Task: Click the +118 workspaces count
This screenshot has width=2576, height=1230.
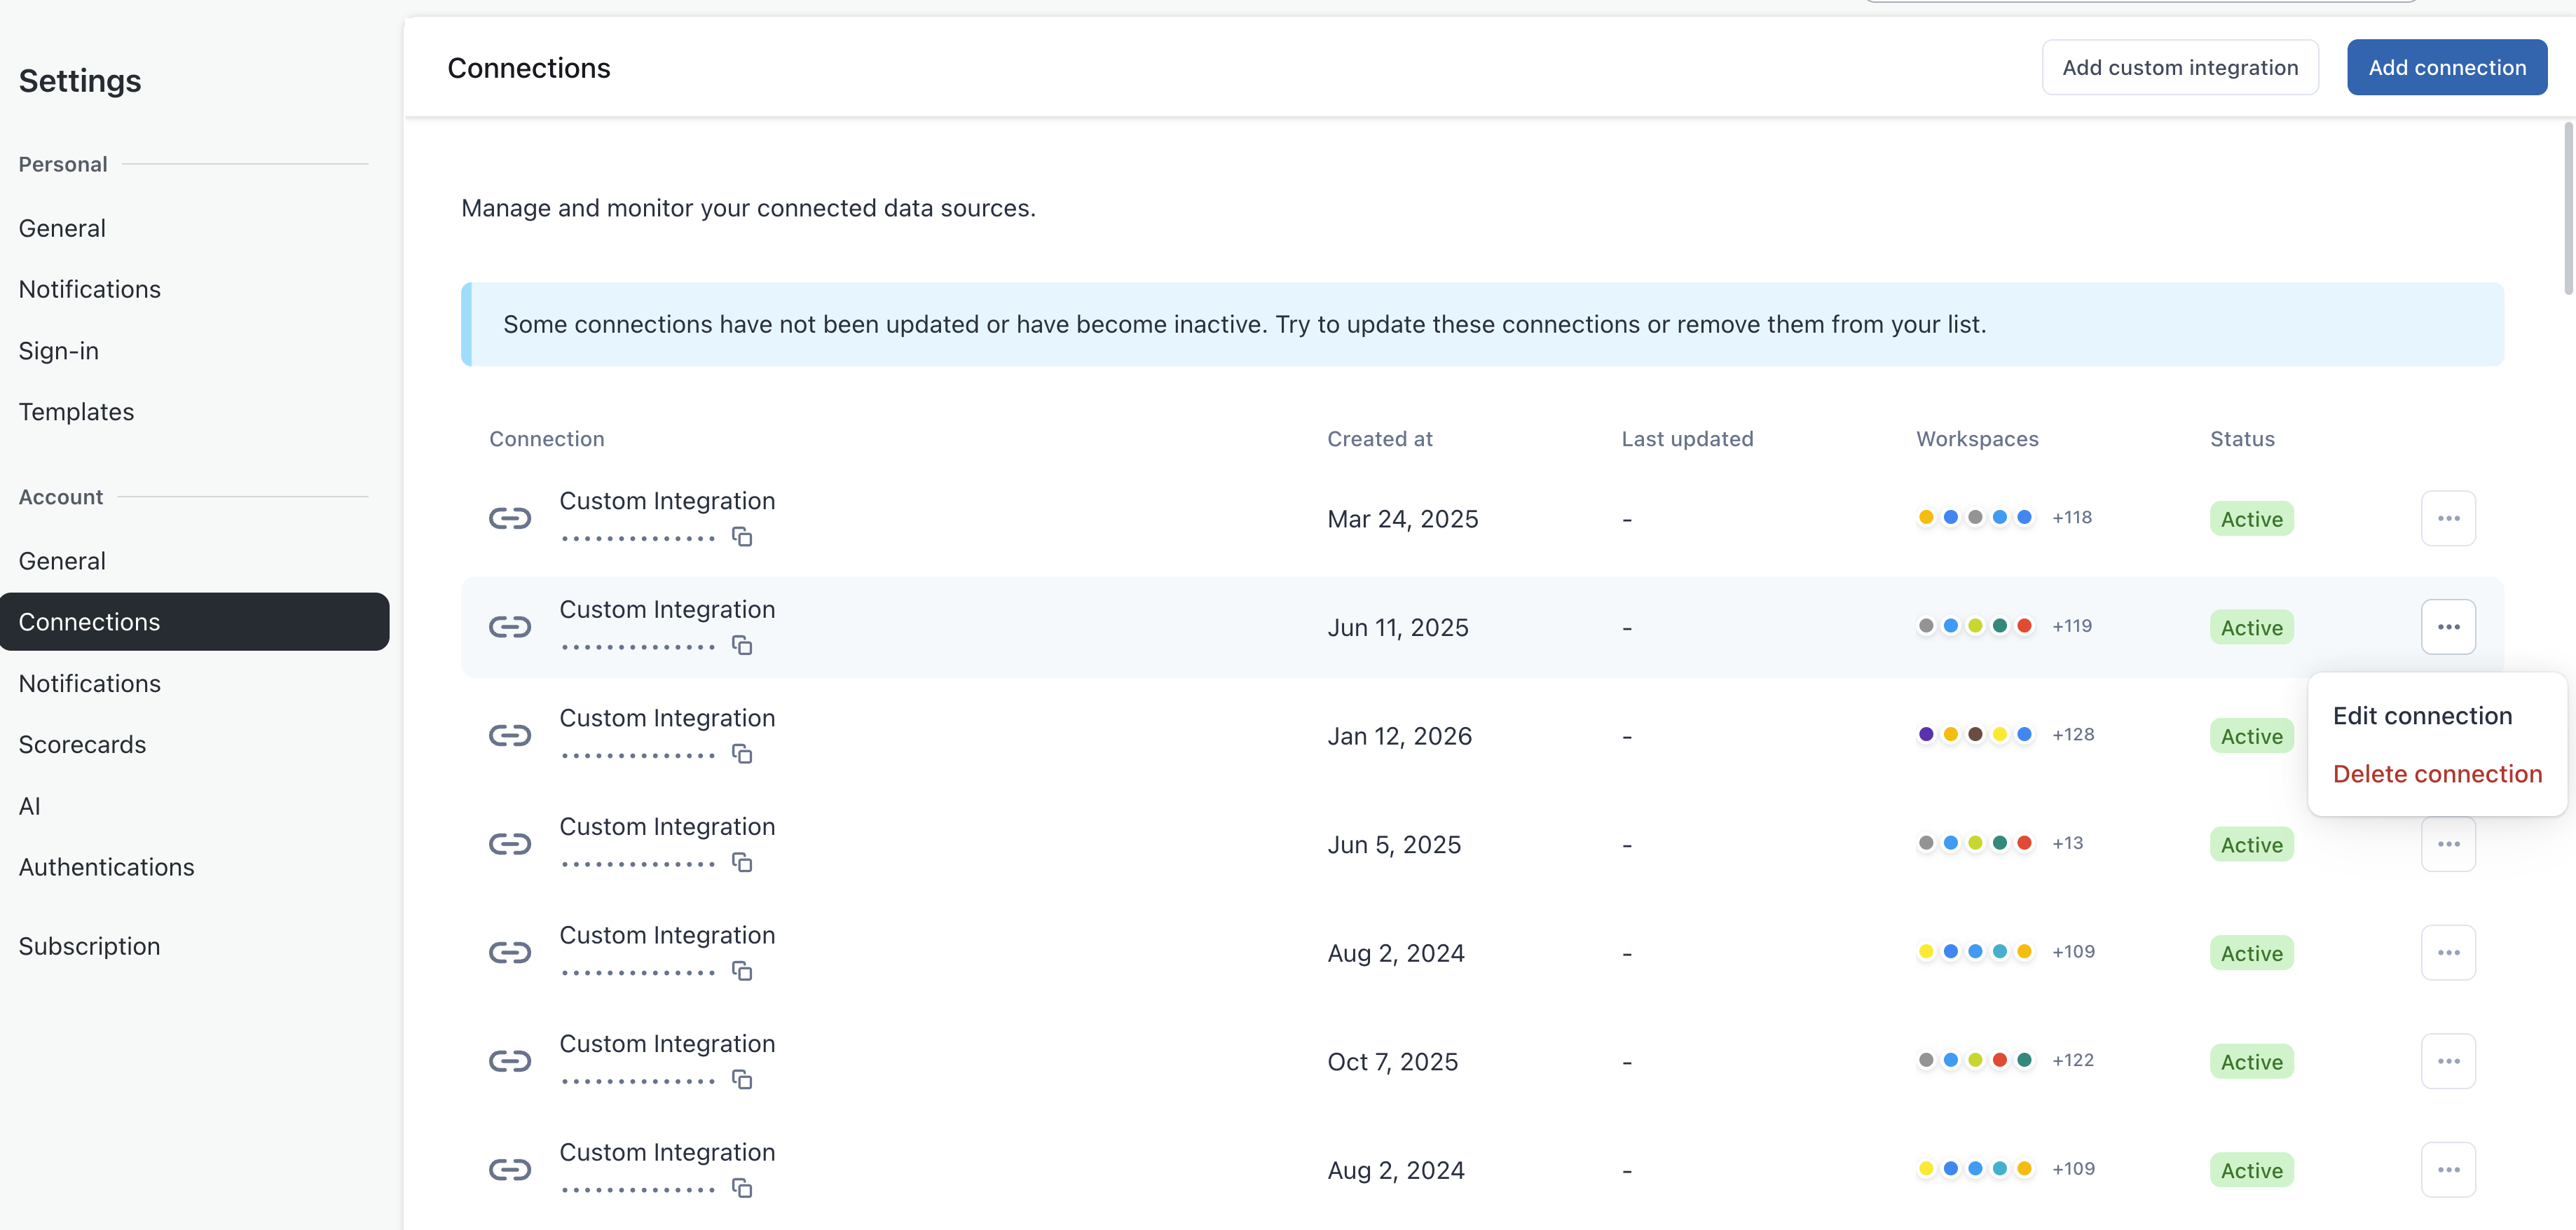Action: click(2071, 518)
